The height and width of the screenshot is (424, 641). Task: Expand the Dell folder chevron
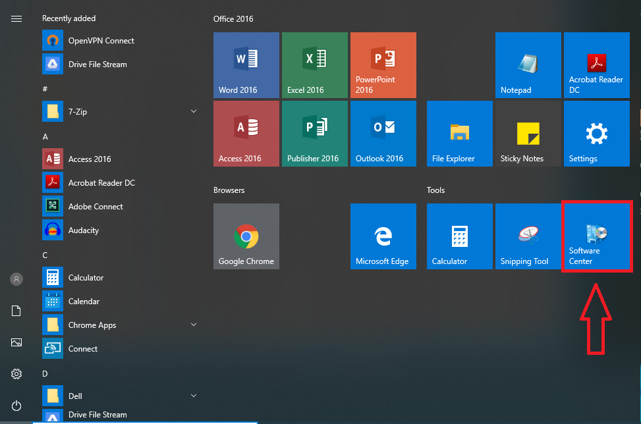click(x=194, y=396)
